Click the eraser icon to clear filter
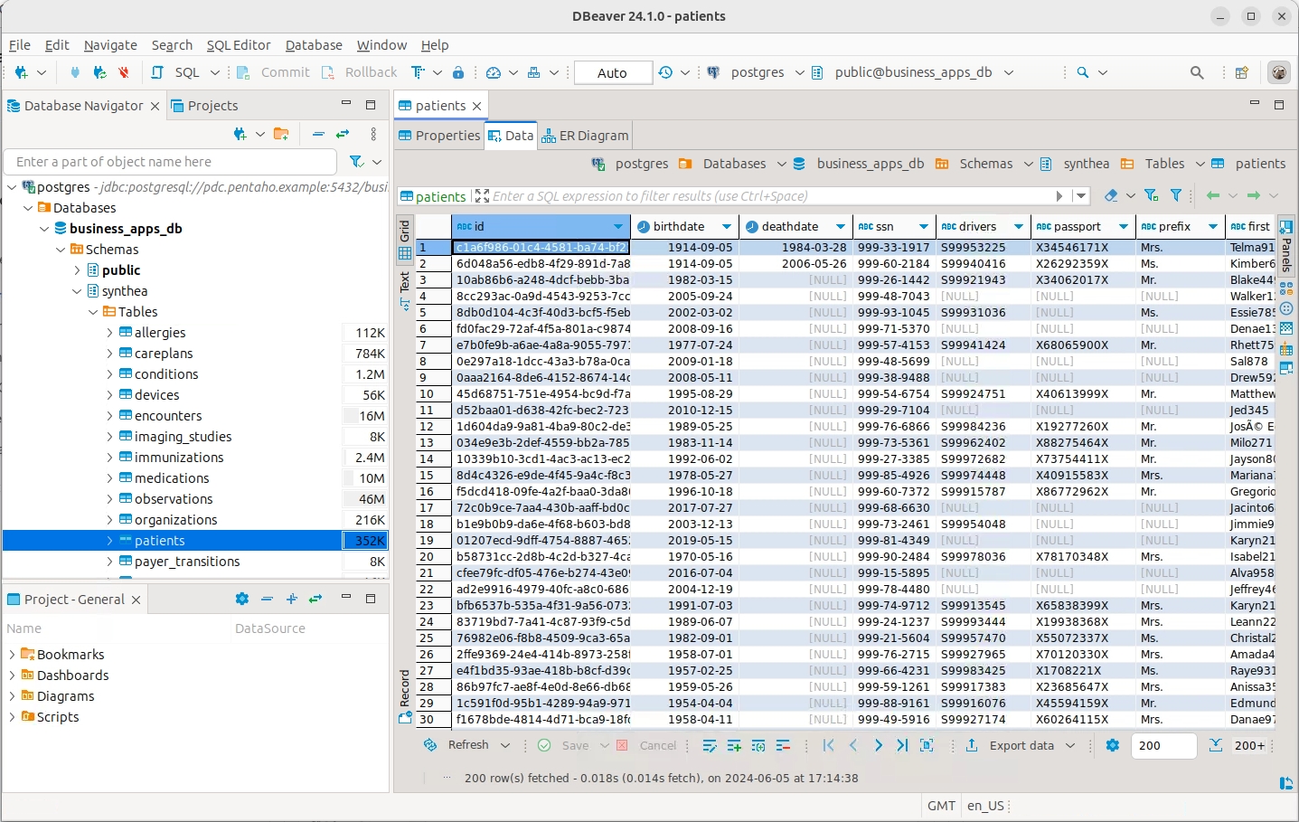The height and width of the screenshot is (822, 1299). click(x=1111, y=195)
